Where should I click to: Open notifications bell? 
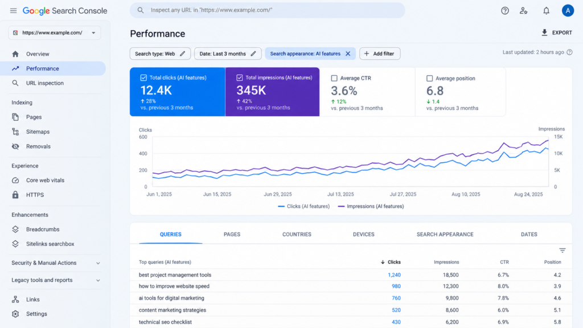point(546,11)
